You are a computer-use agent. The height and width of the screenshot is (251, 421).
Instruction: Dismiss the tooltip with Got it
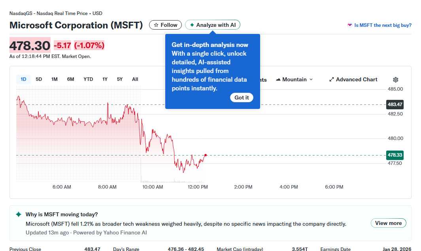242,97
